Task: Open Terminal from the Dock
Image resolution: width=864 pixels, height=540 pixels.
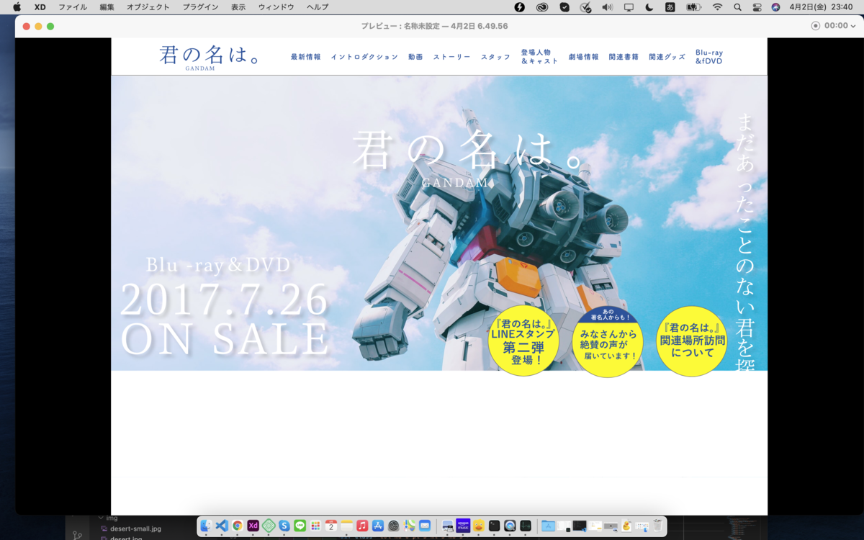Action: pos(494,526)
